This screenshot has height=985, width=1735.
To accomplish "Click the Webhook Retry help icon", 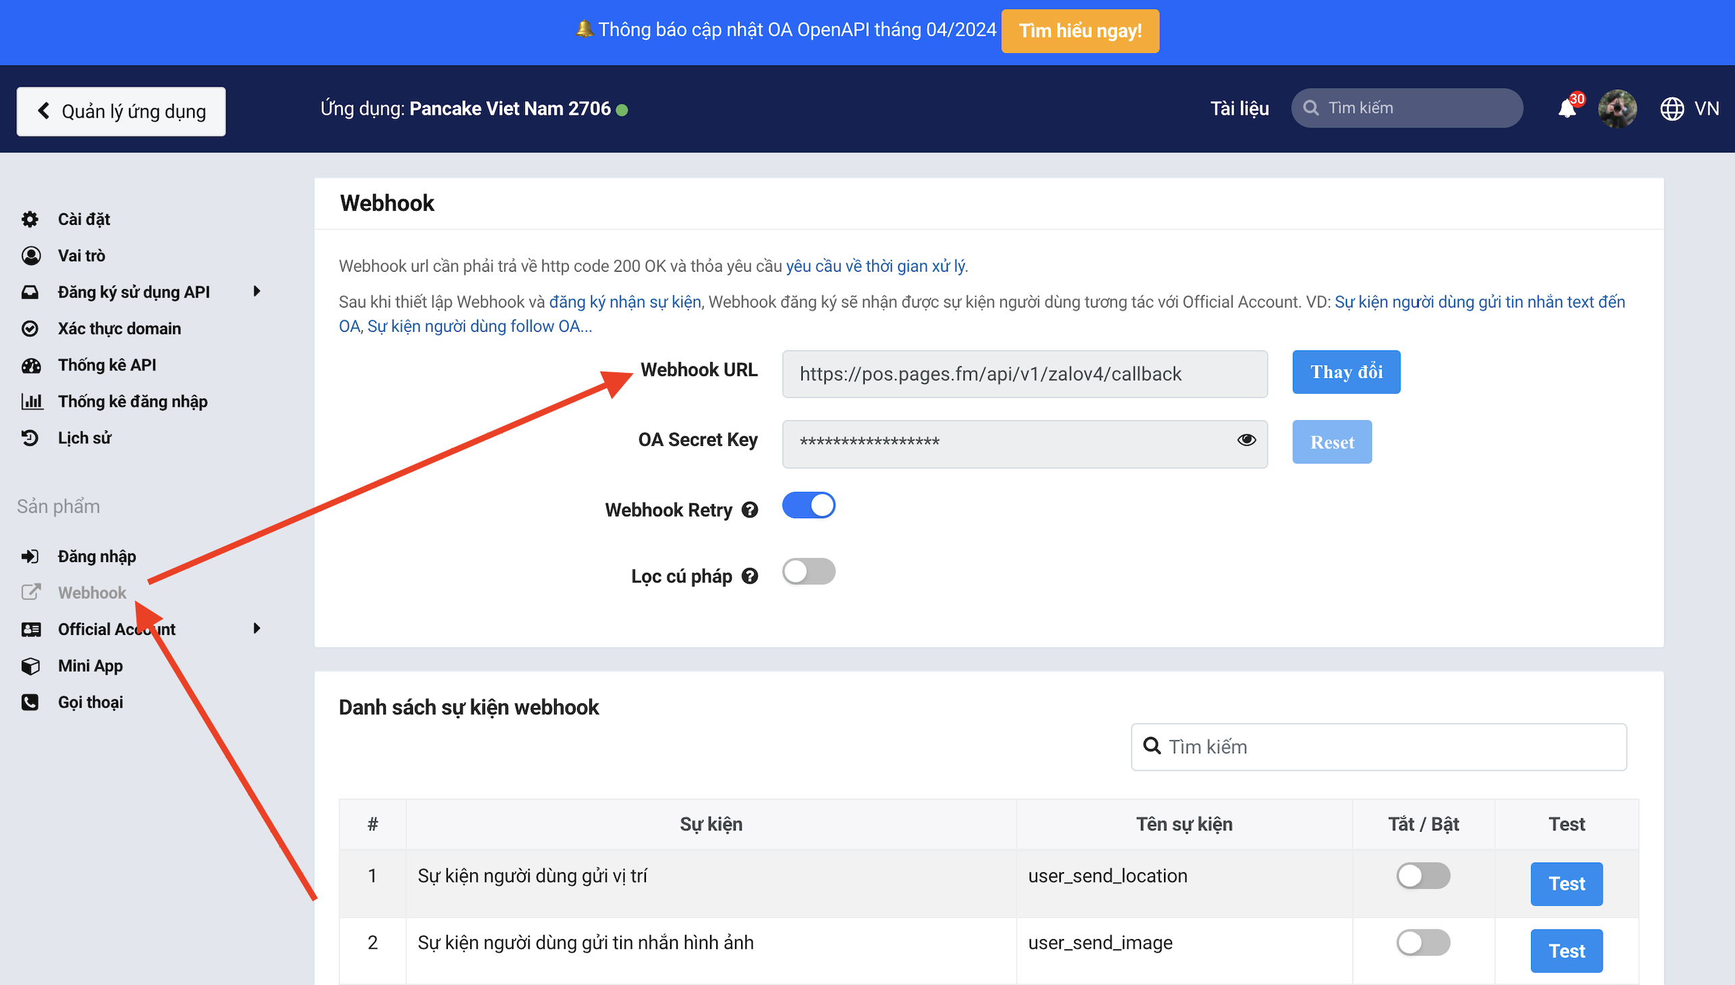I will click(749, 510).
